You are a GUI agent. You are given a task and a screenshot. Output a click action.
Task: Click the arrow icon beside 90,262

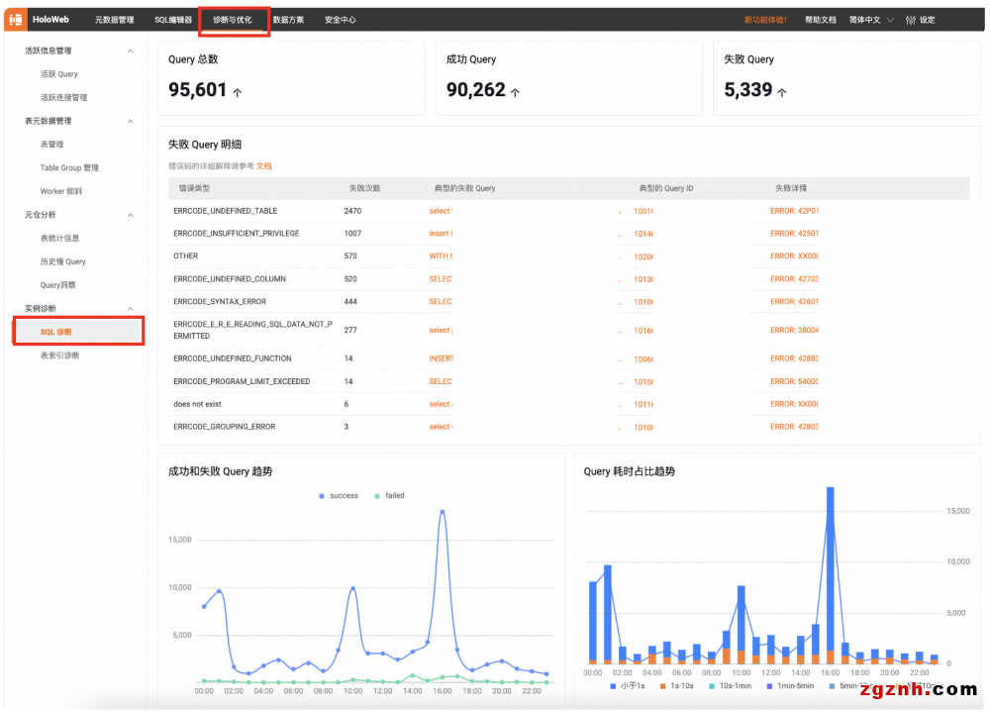tap(516, 92)
